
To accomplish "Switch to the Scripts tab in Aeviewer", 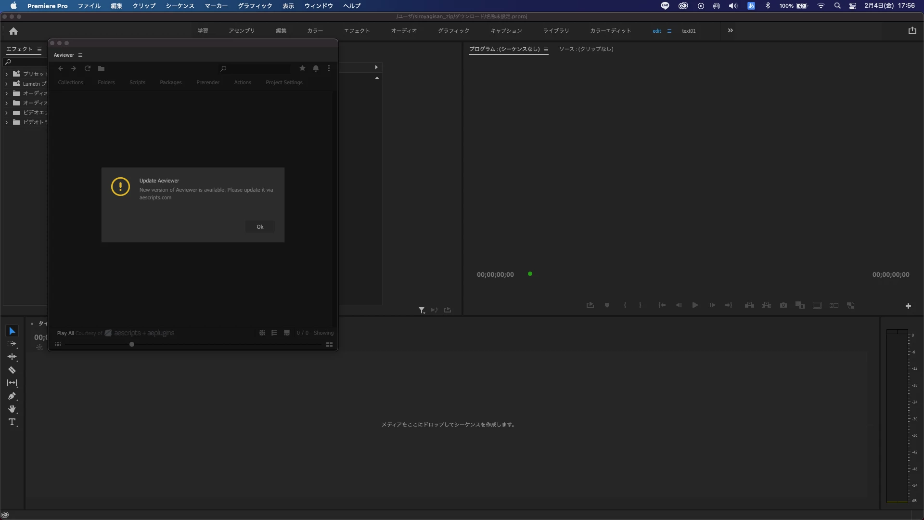I will click(137, 82).
